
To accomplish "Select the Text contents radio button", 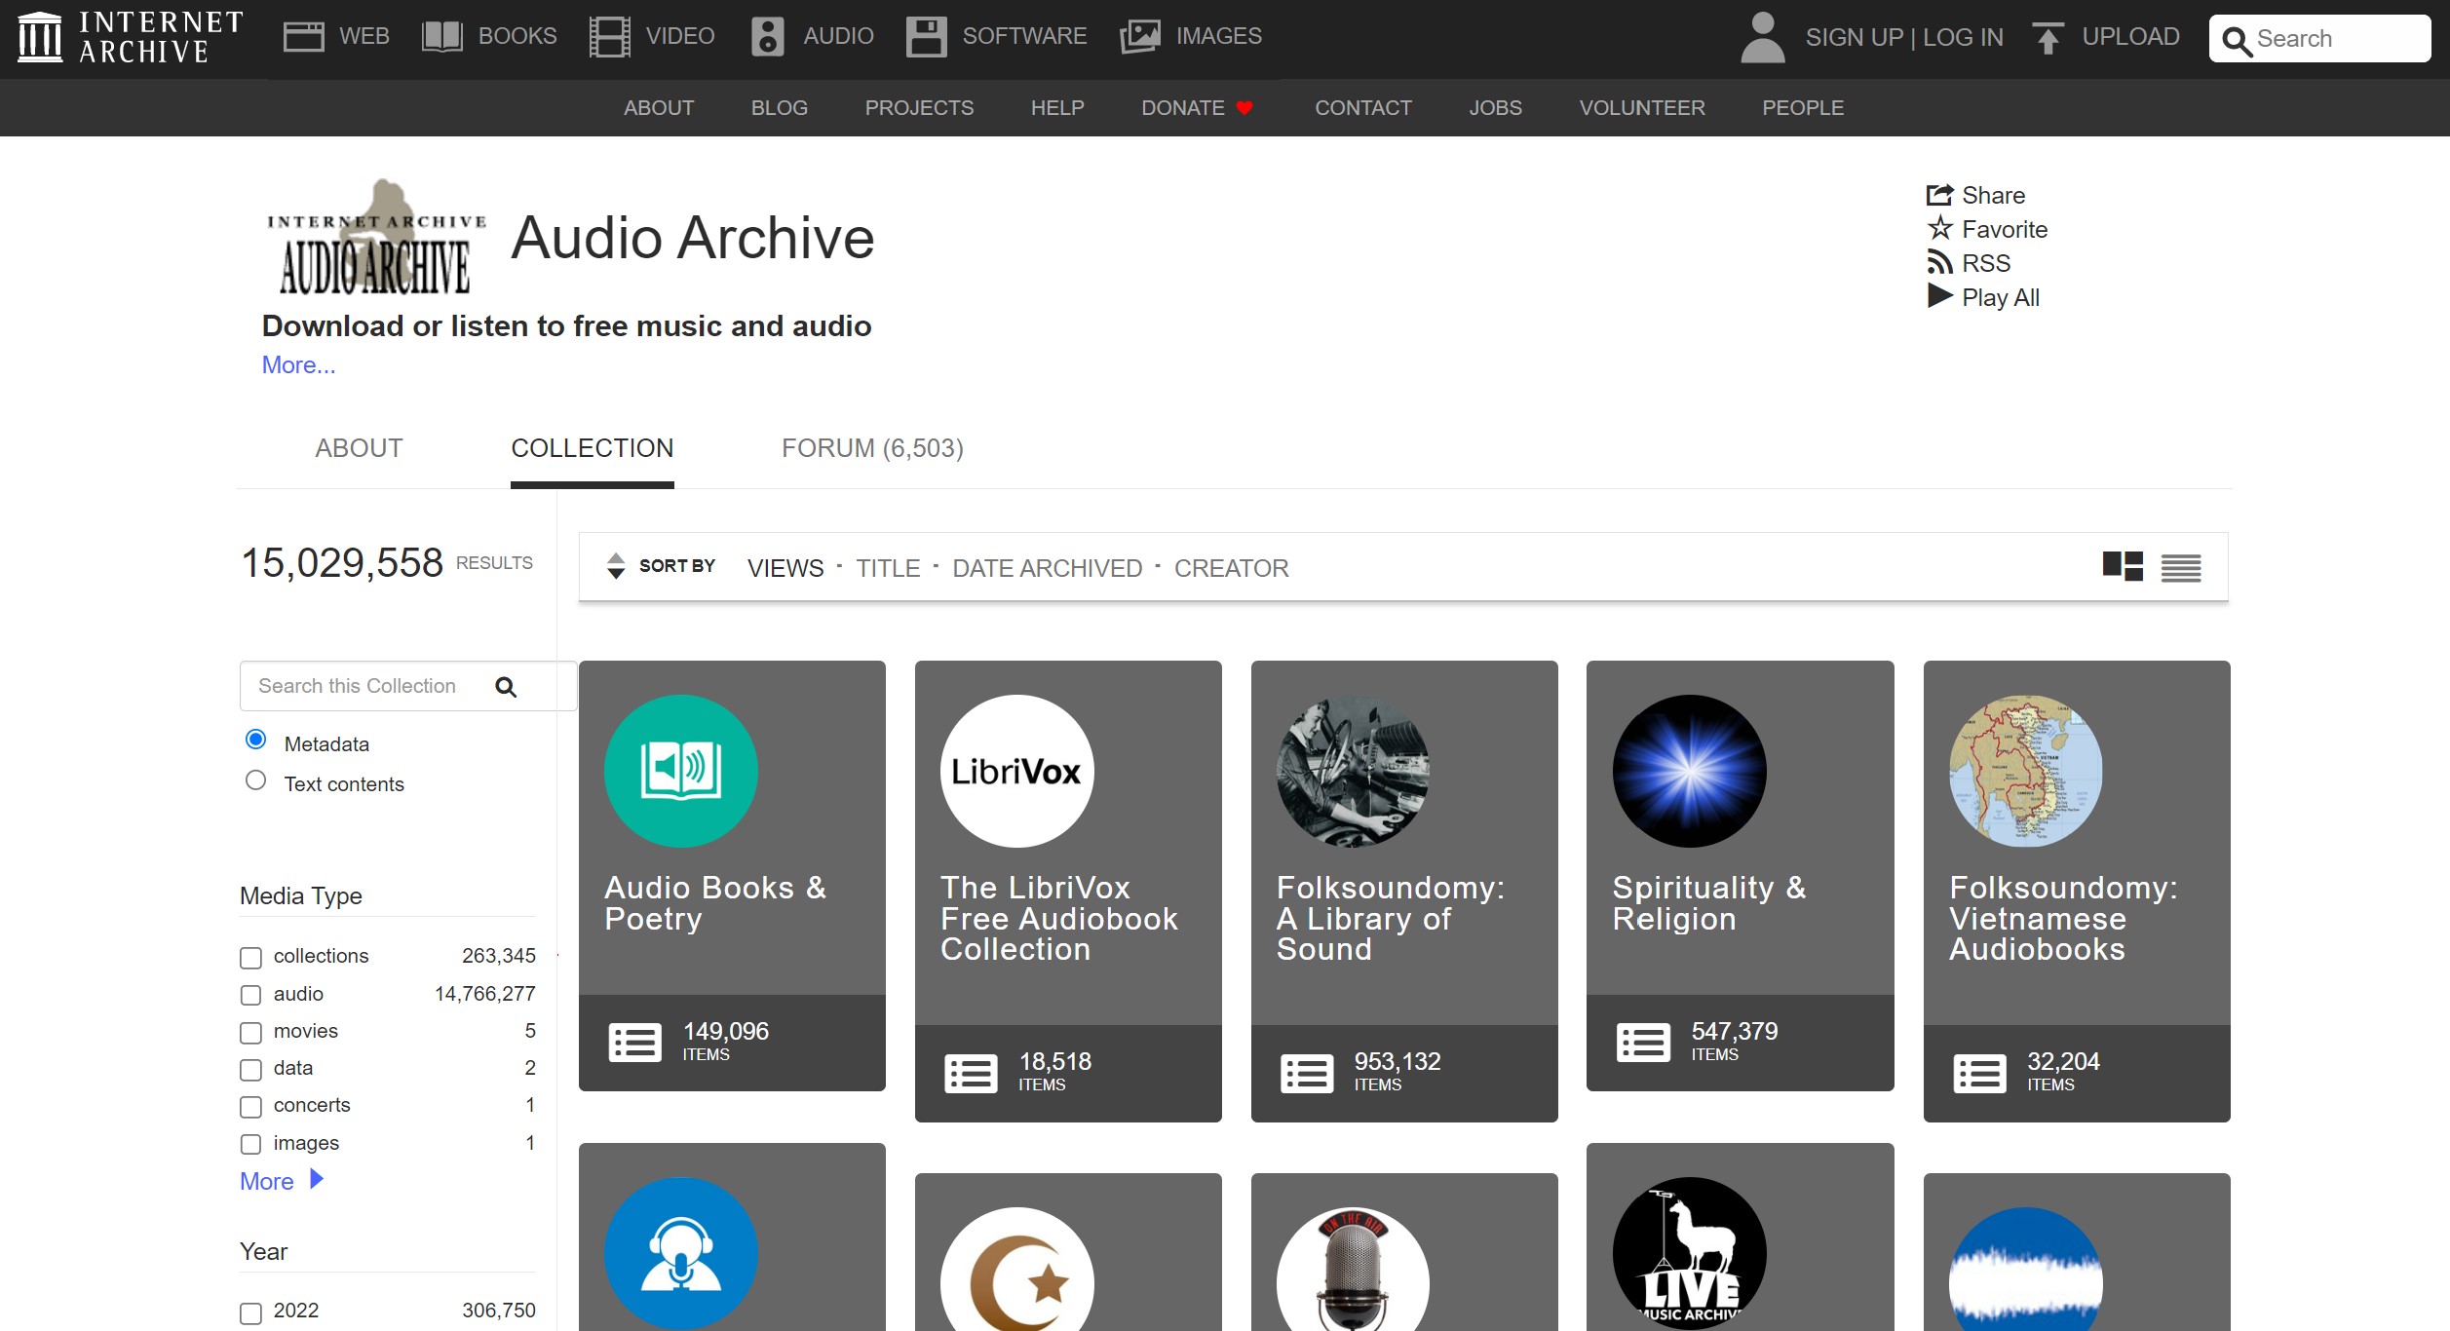I will click(x=255, y=780).
